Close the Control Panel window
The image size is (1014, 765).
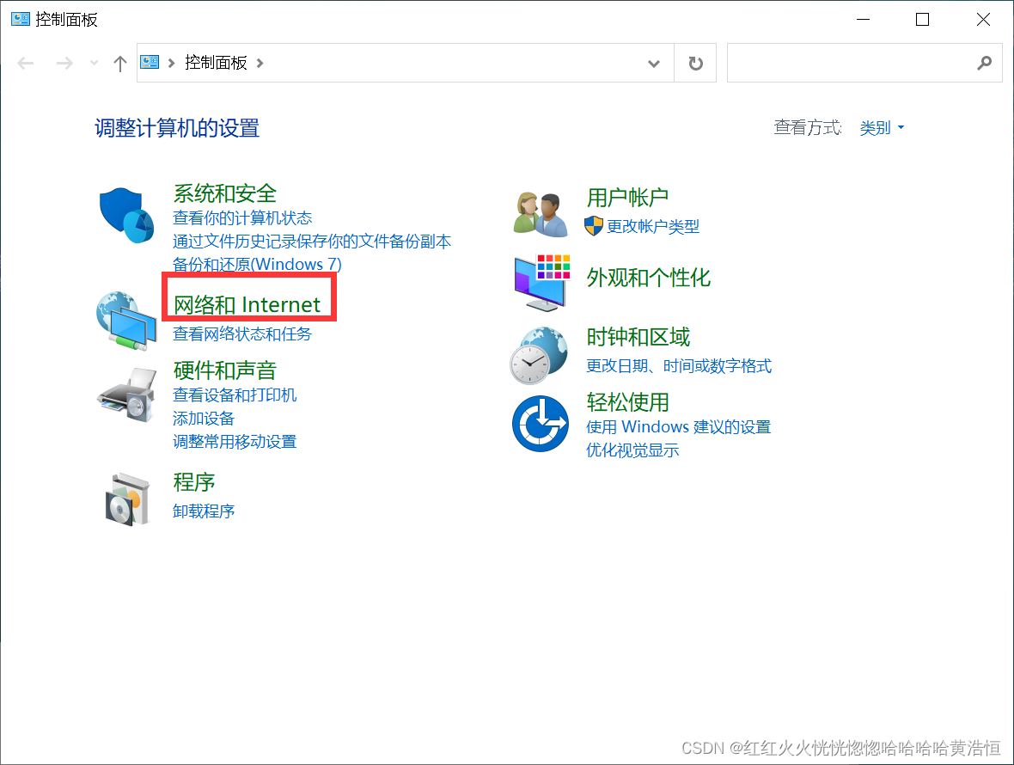pos(983,20)
